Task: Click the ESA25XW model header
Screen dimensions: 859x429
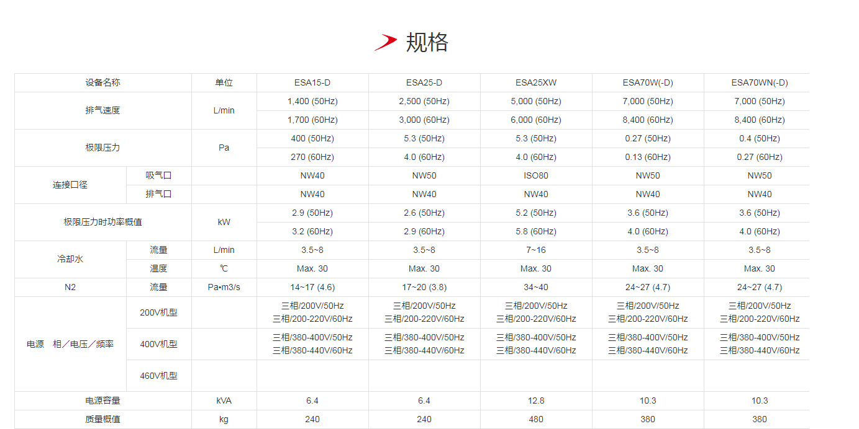Action: point(536,82)
